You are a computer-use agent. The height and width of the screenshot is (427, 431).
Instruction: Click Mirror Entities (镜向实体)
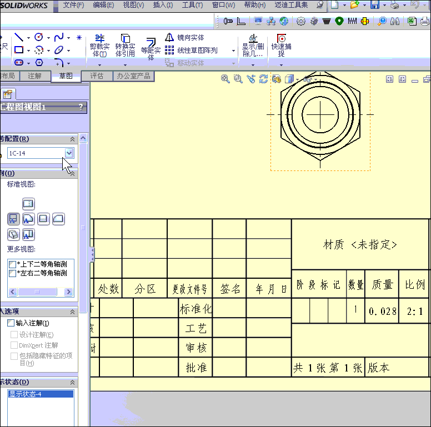185,37
